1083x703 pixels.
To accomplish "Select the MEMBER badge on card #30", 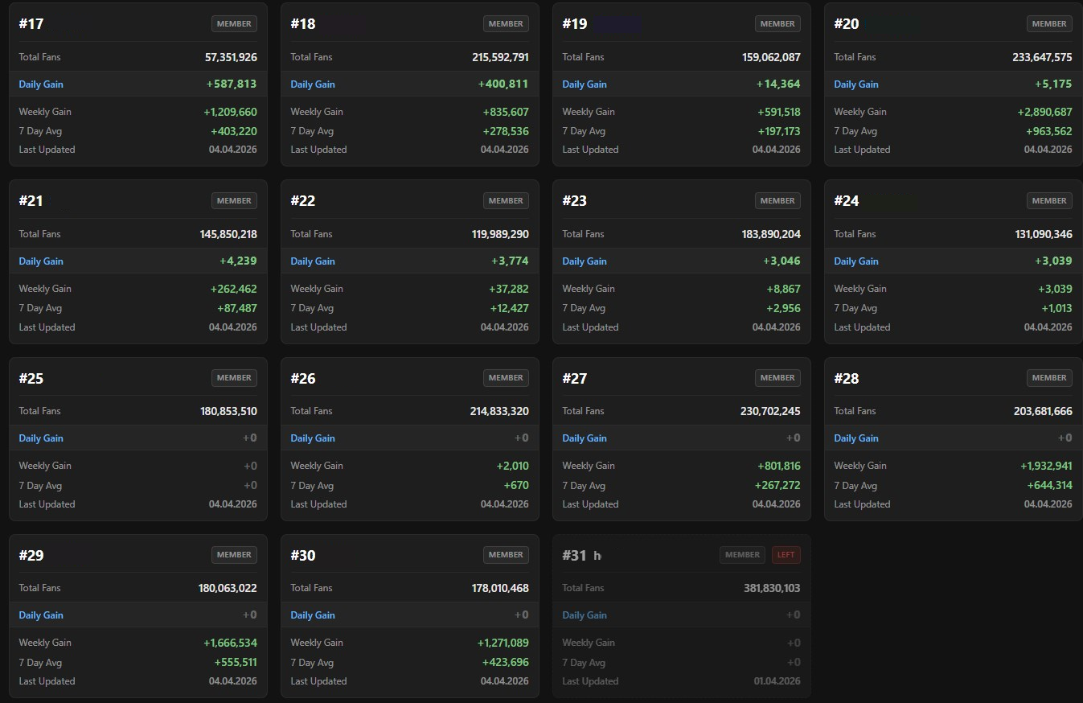I will [x=506, y=555].
